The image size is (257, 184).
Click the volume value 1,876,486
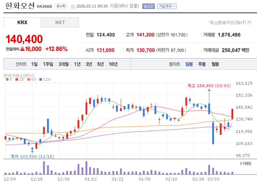coord(229,35)
